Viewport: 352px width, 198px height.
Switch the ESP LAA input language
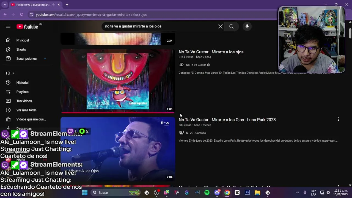(313, 193)
